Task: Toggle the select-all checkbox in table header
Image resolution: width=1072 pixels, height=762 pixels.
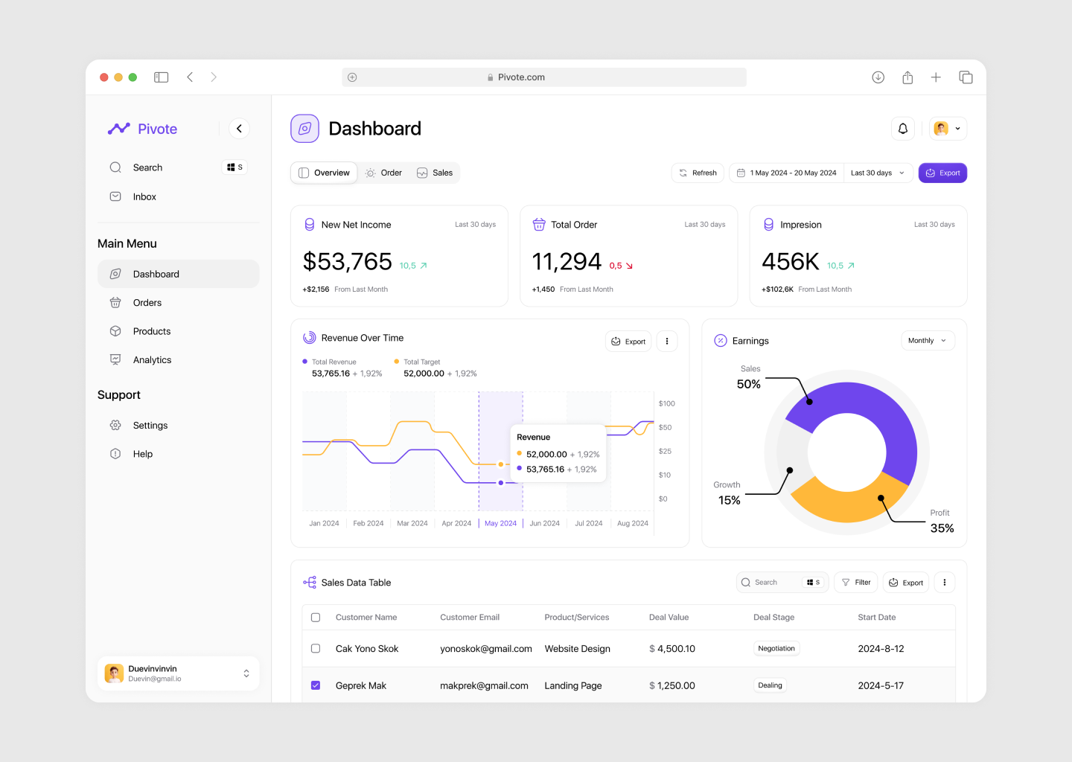Action: click(316, 617)
